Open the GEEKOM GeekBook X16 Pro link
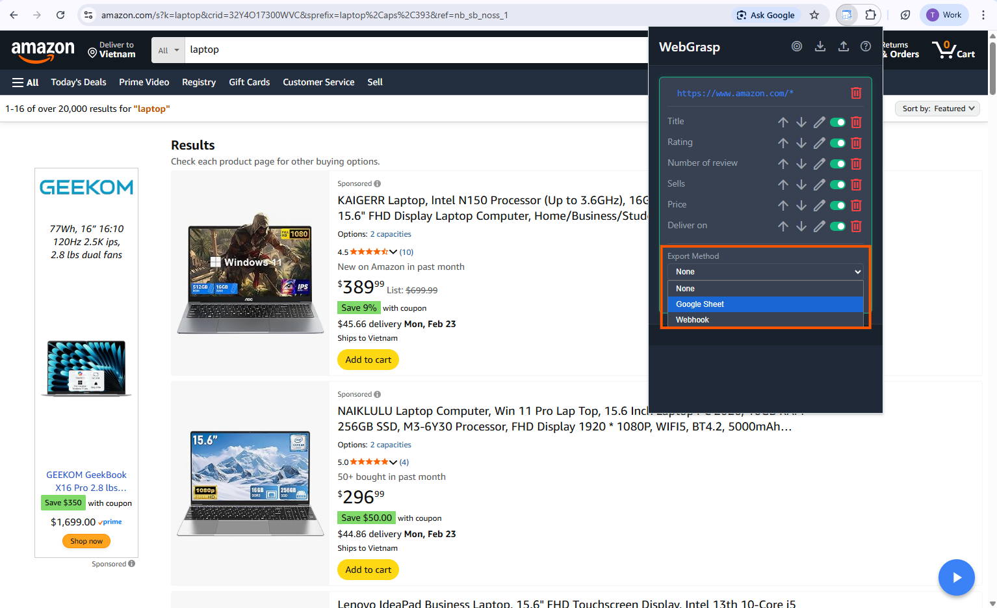 click(86, 481)
